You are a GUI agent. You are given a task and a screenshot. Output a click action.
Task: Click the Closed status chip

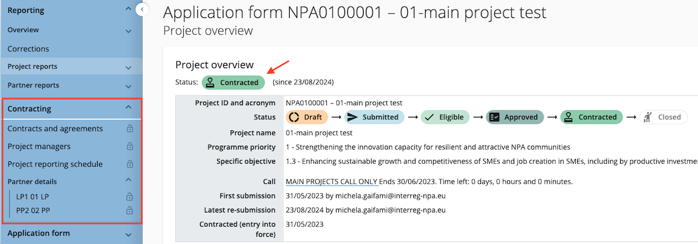(x=663, y=118)
